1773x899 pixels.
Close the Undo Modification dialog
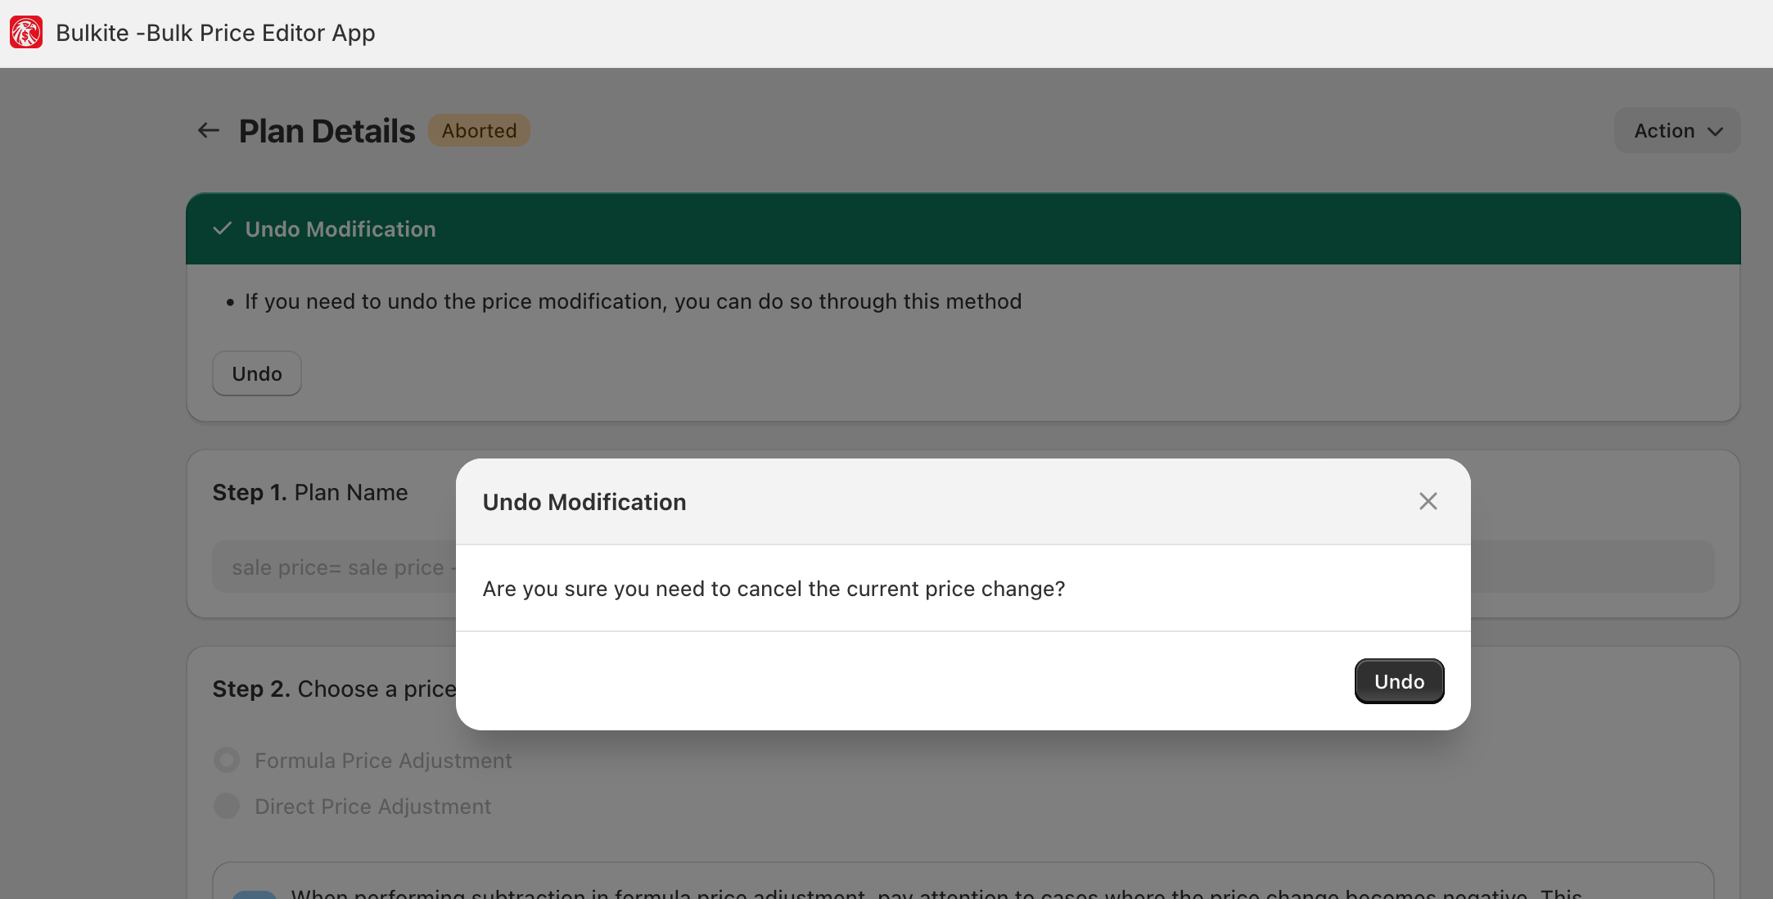point(1428,501)
